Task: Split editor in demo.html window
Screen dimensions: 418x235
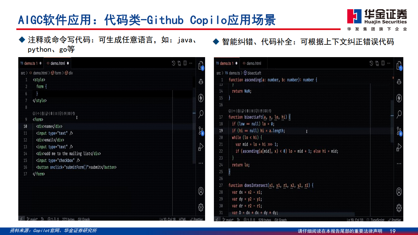Action: [185, 63]
